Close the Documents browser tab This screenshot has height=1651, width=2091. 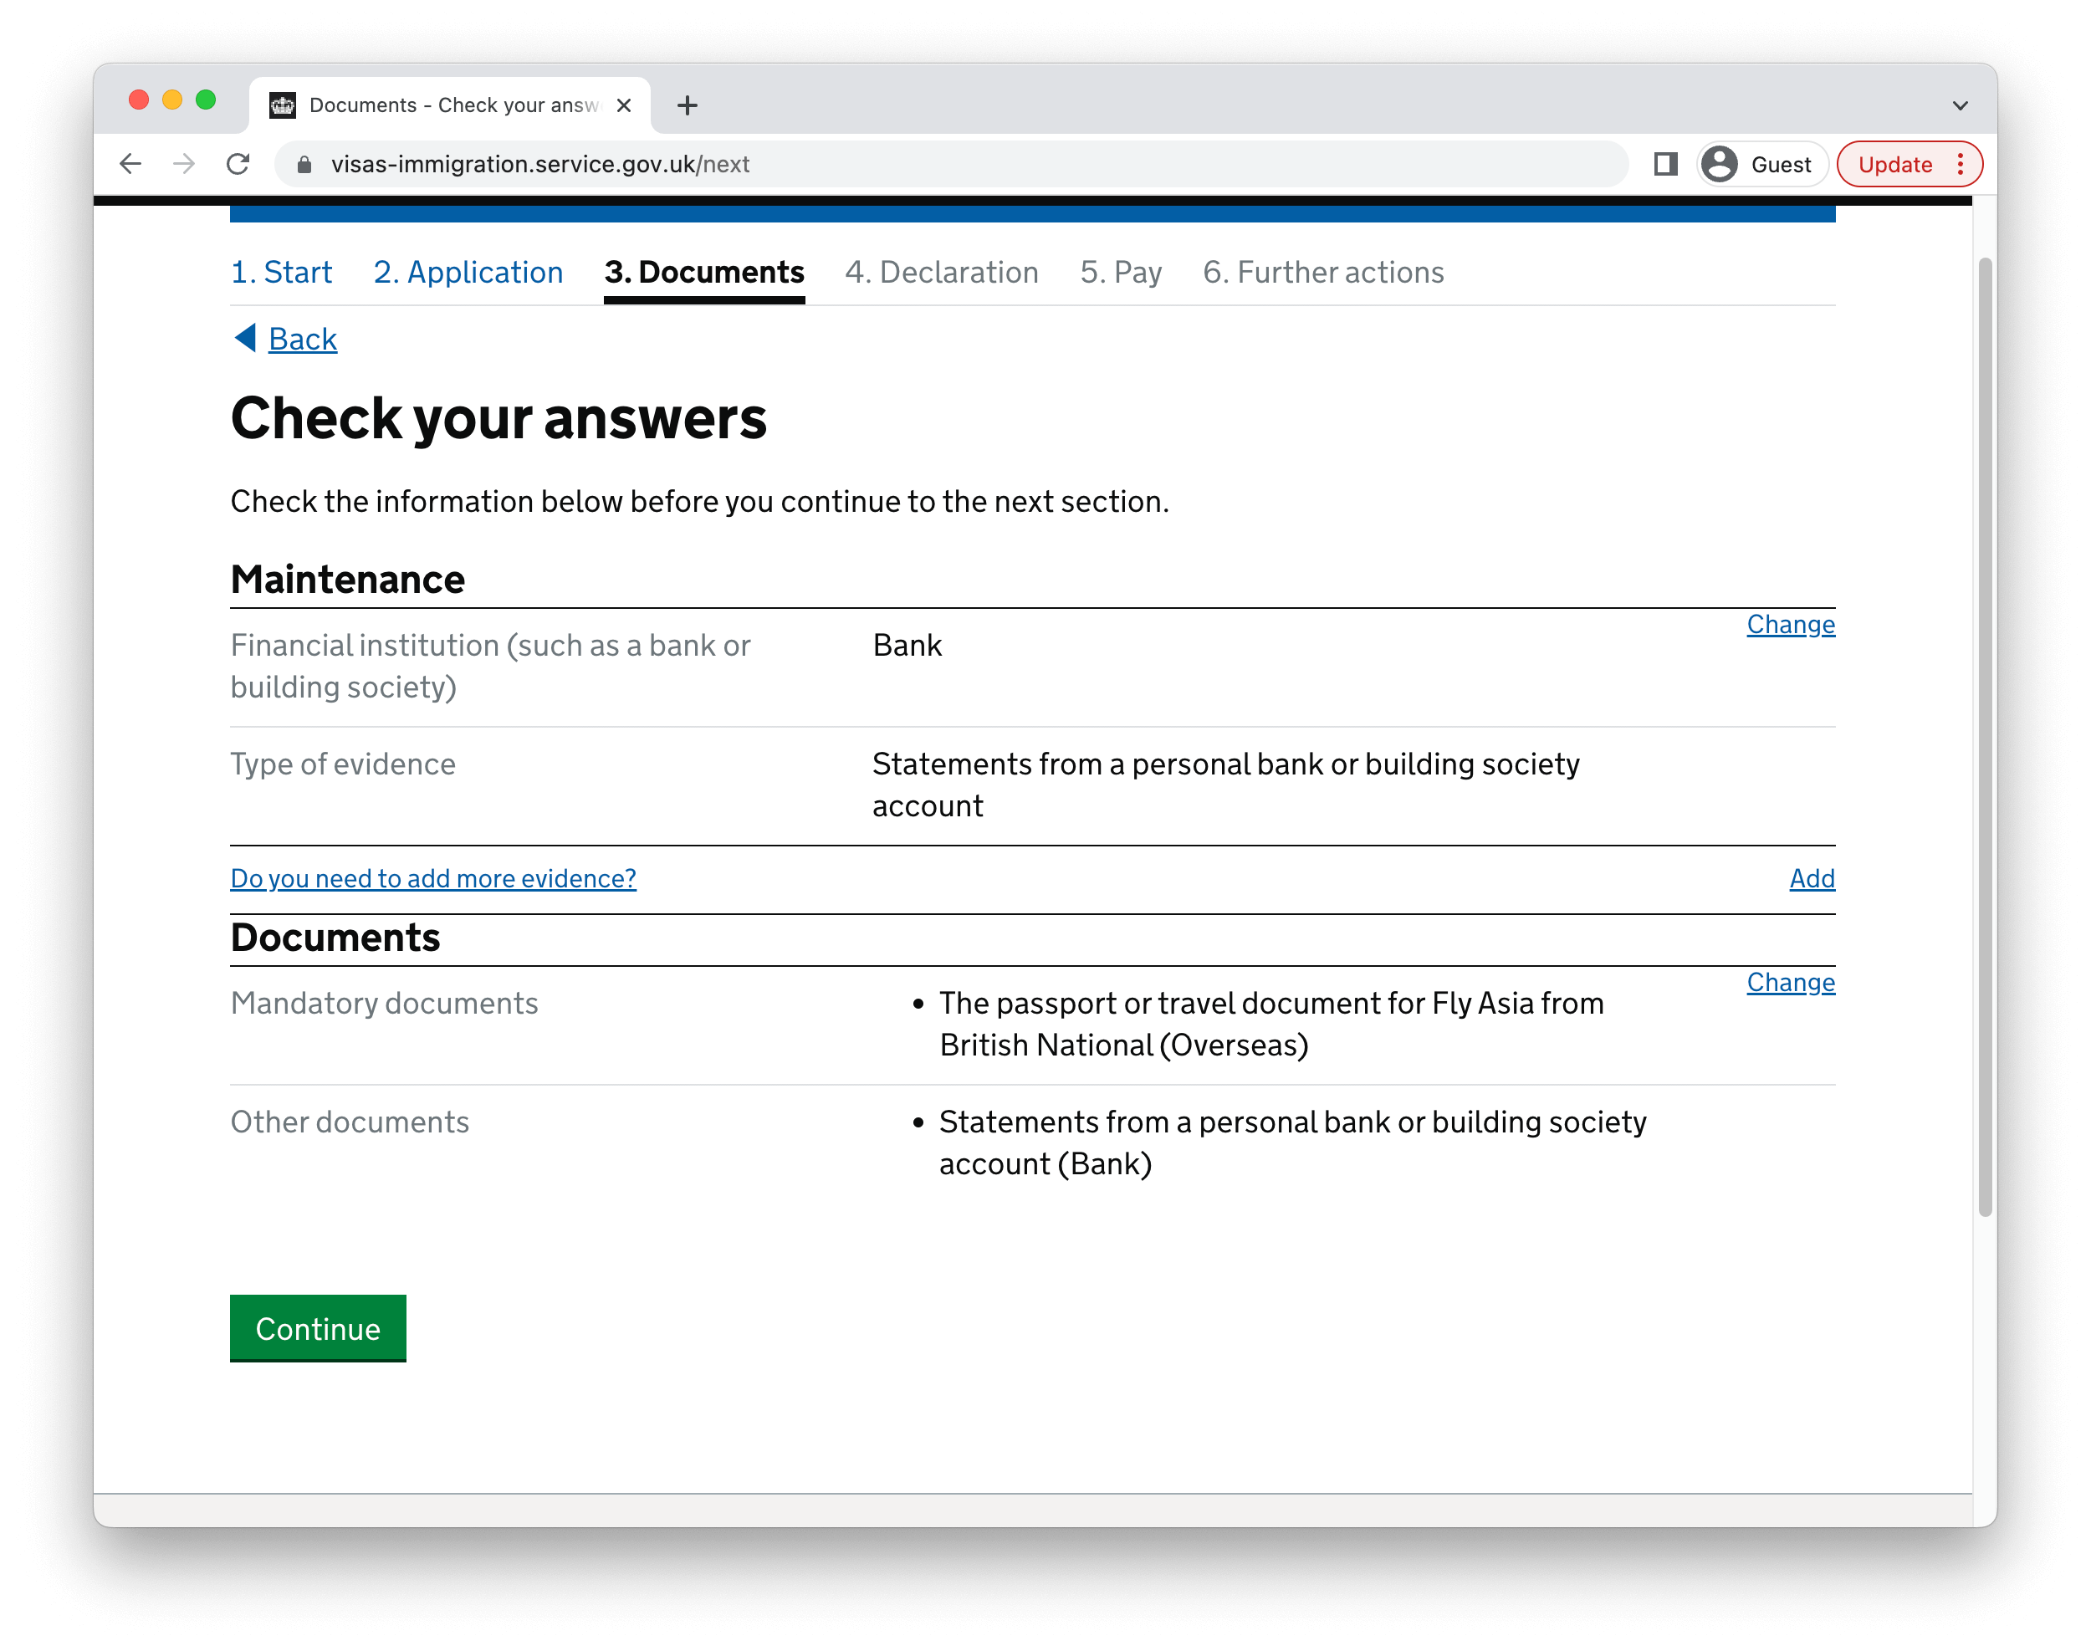click(623, 105)
